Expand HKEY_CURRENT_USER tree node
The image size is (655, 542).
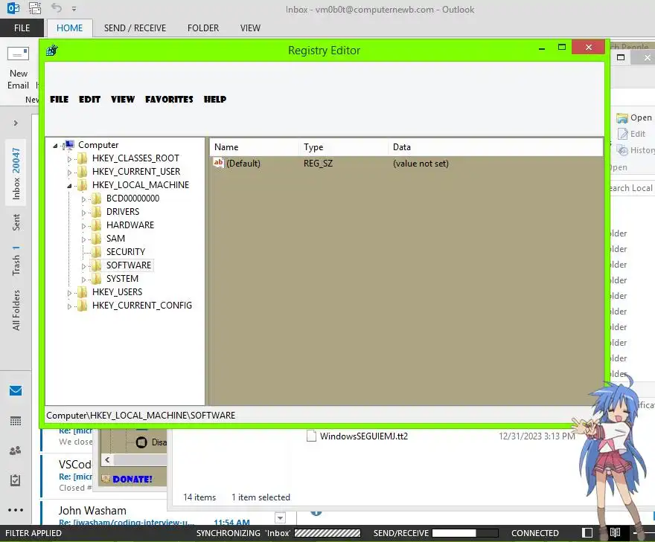[x=69, y=172]
